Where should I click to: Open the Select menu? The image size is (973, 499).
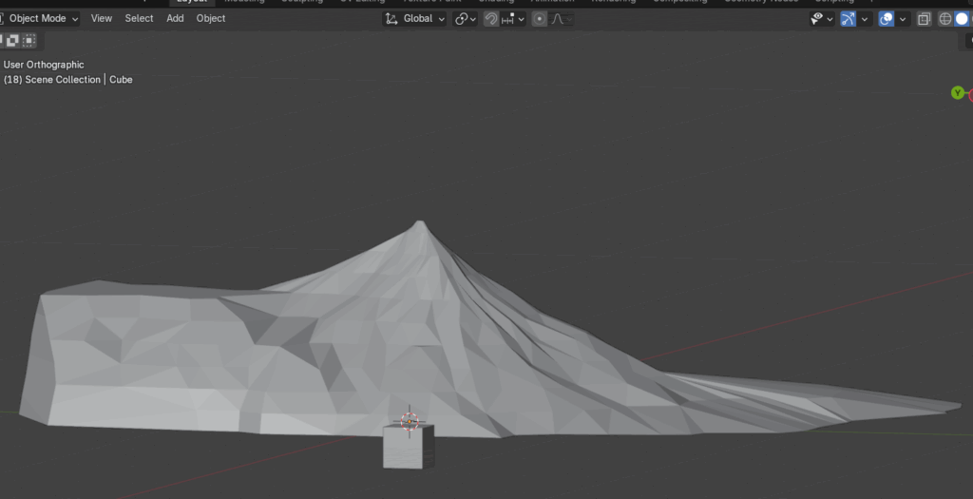(139, 18)
